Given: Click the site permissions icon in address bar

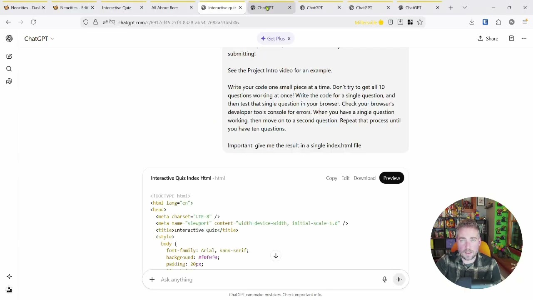Looking at the screenshot, I should point(109,22).
